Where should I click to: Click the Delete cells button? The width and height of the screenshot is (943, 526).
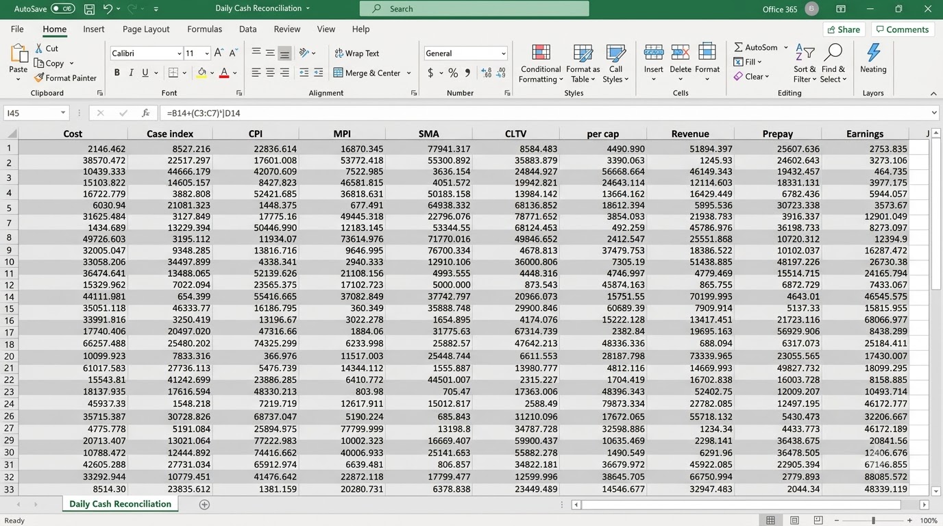point(681,63)
